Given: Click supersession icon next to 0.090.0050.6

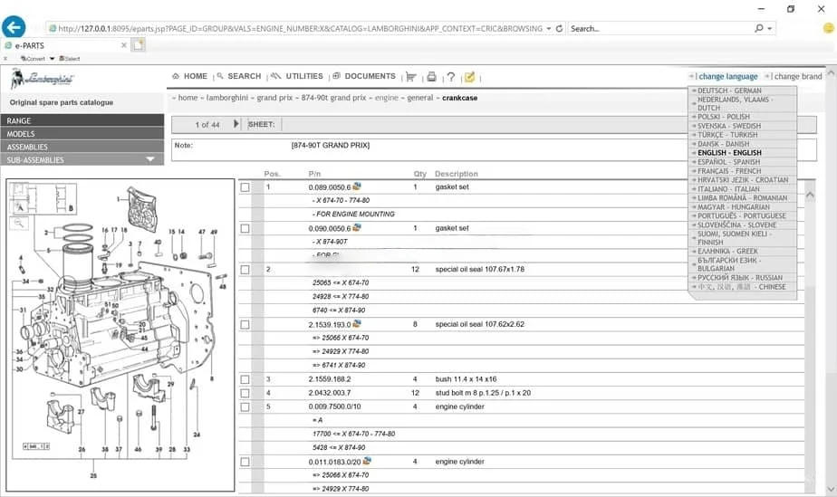Looking at the screenshot, I should 357,228.
